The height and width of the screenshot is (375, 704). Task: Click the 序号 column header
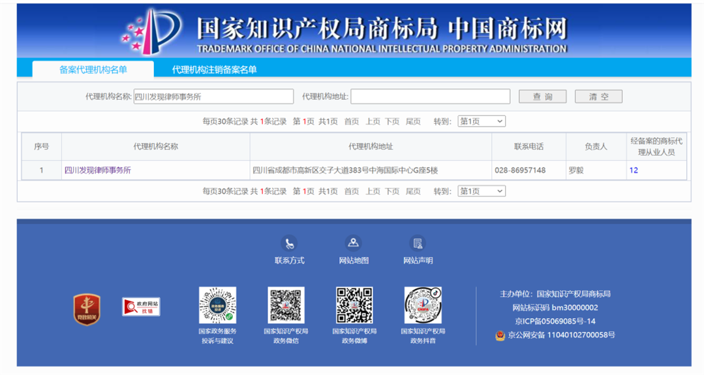pyautogui.click(x=41, y=146)
